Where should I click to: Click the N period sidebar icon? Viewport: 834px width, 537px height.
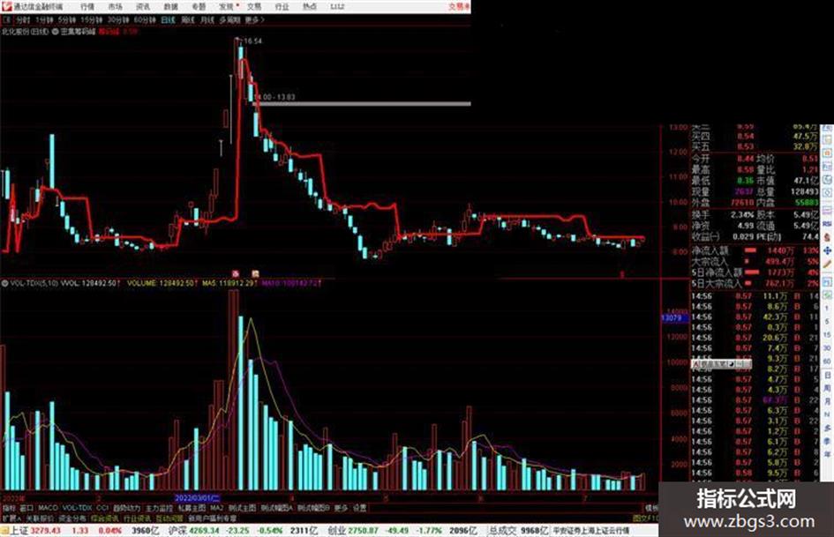pos(827,414)
